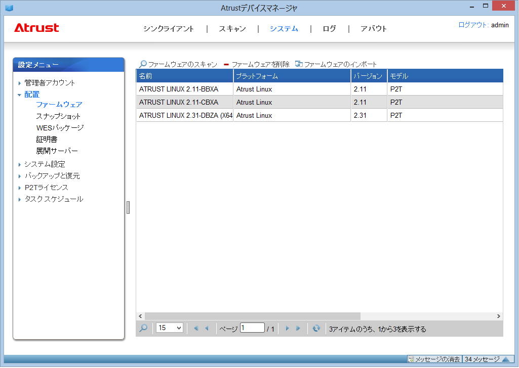Expand the 管理者アカウント tree node
This screenshot has height=368, width=519.
point(20,83)
